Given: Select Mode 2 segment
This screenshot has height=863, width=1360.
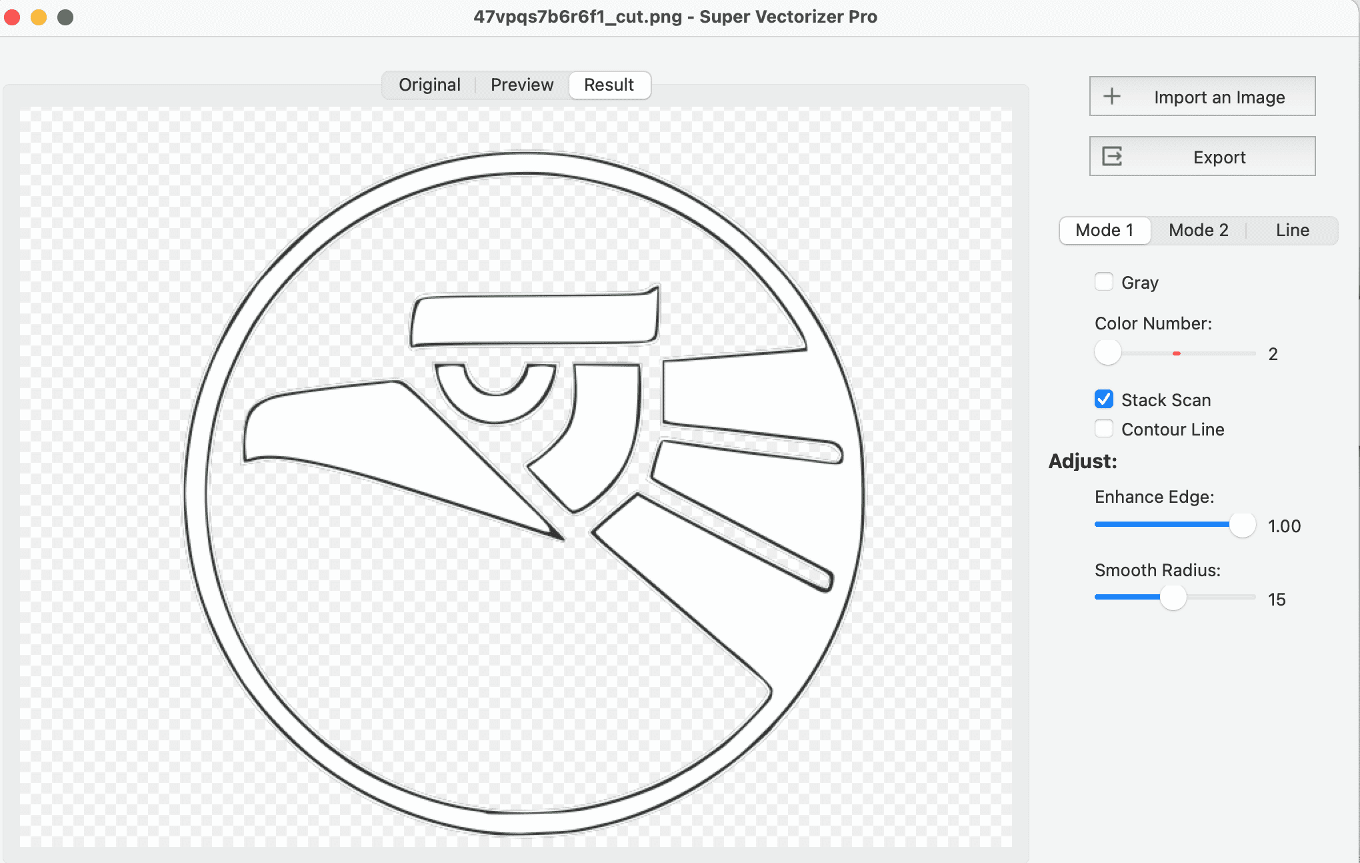Looking at the screenshot, I should [x=1199, y=230].
